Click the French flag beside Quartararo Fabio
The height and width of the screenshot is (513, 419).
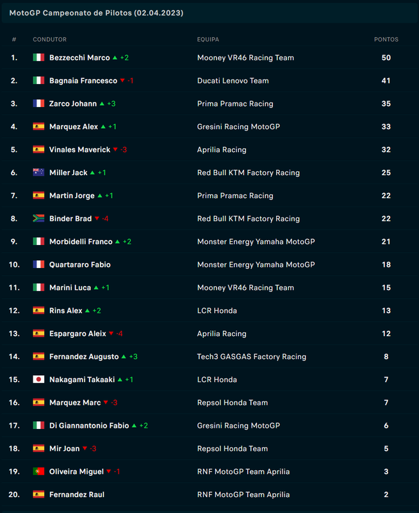coord(38,264)
